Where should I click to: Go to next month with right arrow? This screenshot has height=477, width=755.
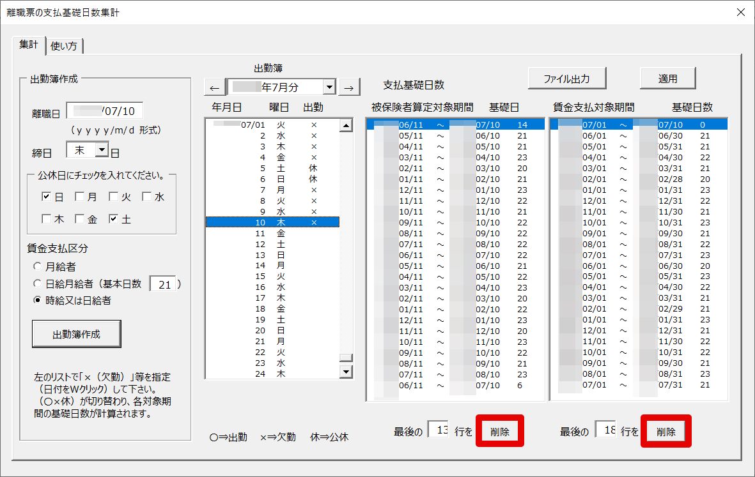349,87
